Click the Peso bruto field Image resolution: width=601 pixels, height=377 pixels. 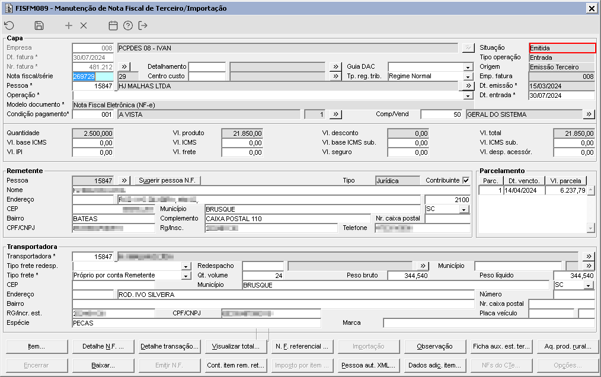408,276
